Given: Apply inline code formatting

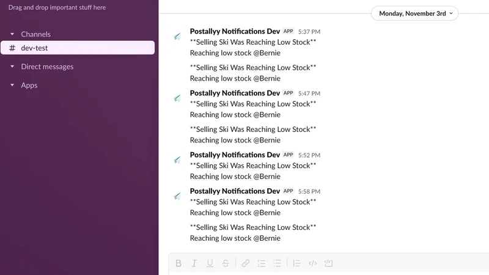Looking at the screenshot, I should coord(312,263).
